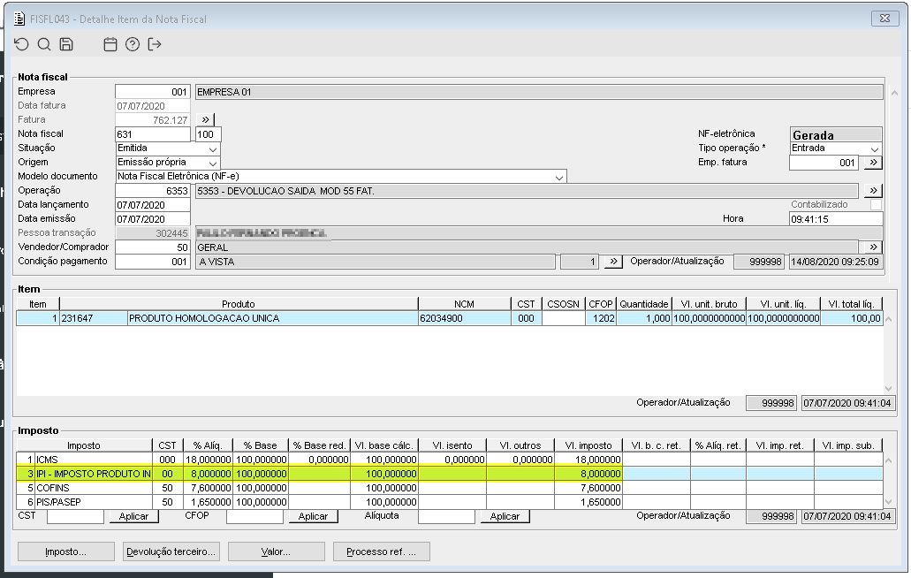Open the search magnifier toolbar icon
This screenshot has height=578, width=911.
pos(44,44)
